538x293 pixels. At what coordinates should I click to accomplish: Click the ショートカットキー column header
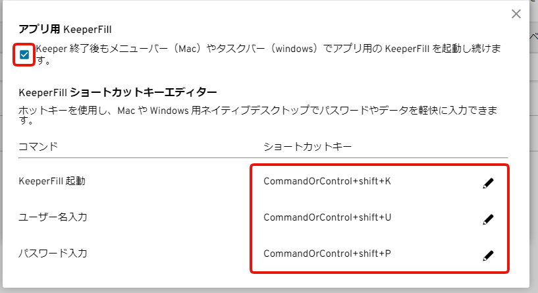click(308, 146)
